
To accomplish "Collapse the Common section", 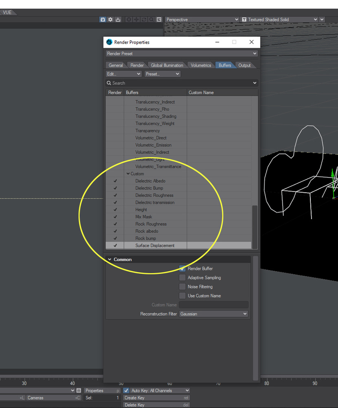I will 110,259.
